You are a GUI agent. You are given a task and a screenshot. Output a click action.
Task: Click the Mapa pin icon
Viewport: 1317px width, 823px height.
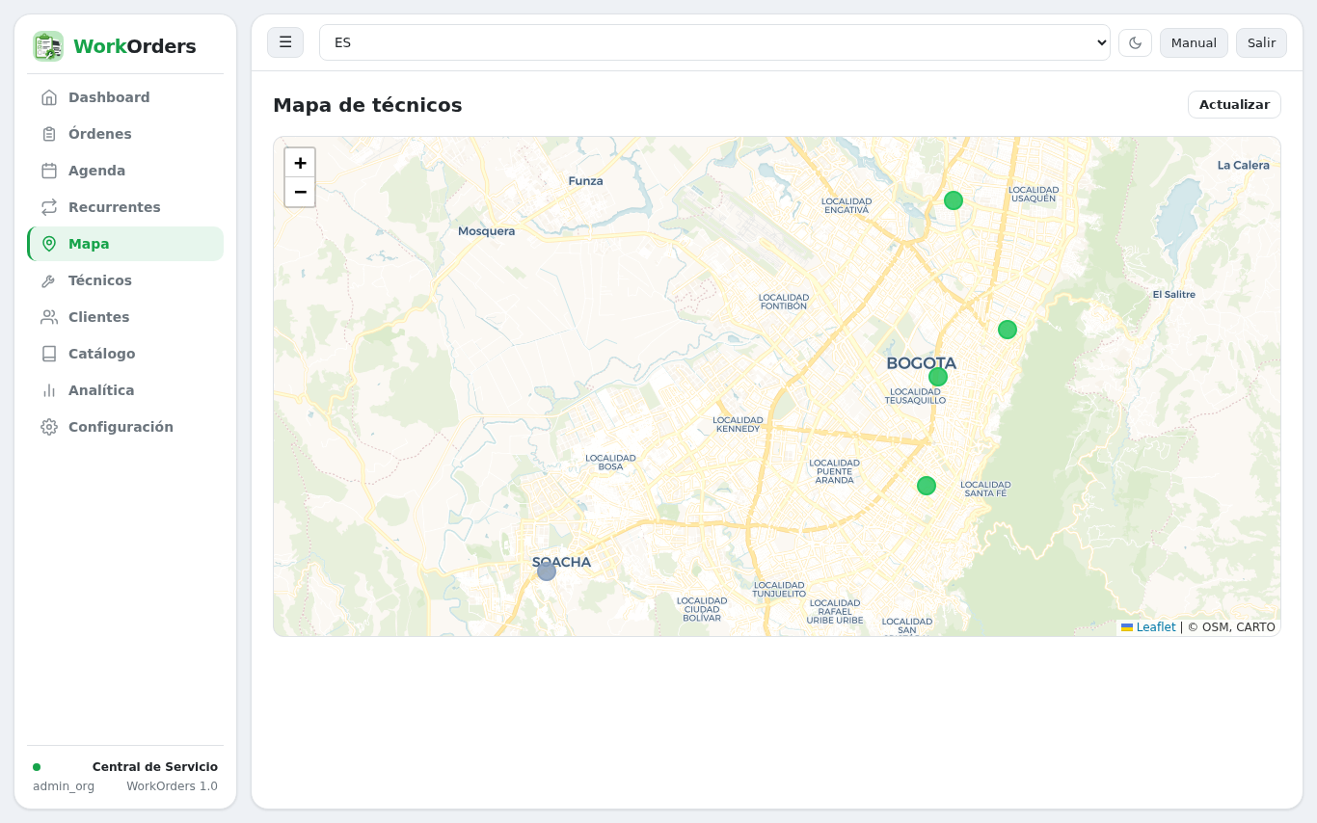pyautogui.click(x=49, y=244)
